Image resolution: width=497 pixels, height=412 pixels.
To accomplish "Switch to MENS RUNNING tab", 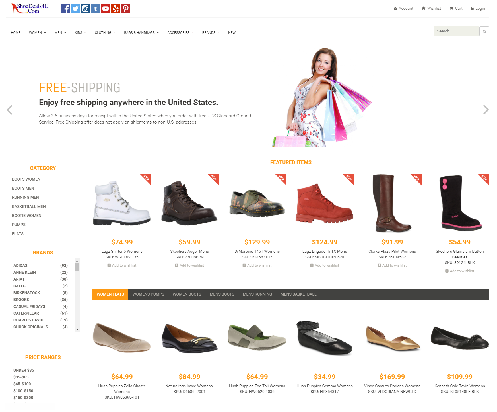I will coord(257,294).
